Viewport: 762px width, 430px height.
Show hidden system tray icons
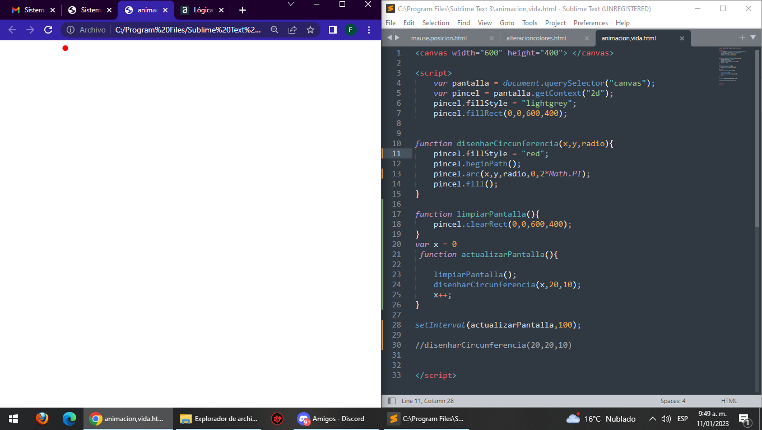point(652,419)
